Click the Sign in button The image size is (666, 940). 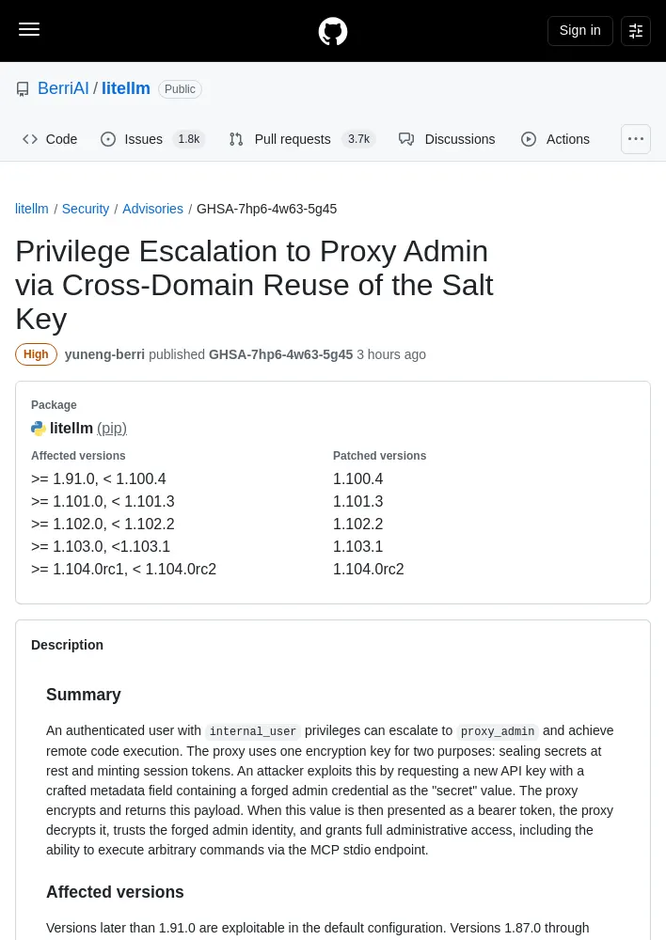579,31
